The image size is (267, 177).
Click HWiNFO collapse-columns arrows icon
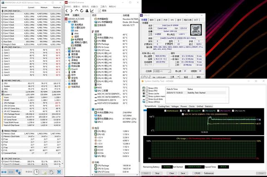pos(11,172)
